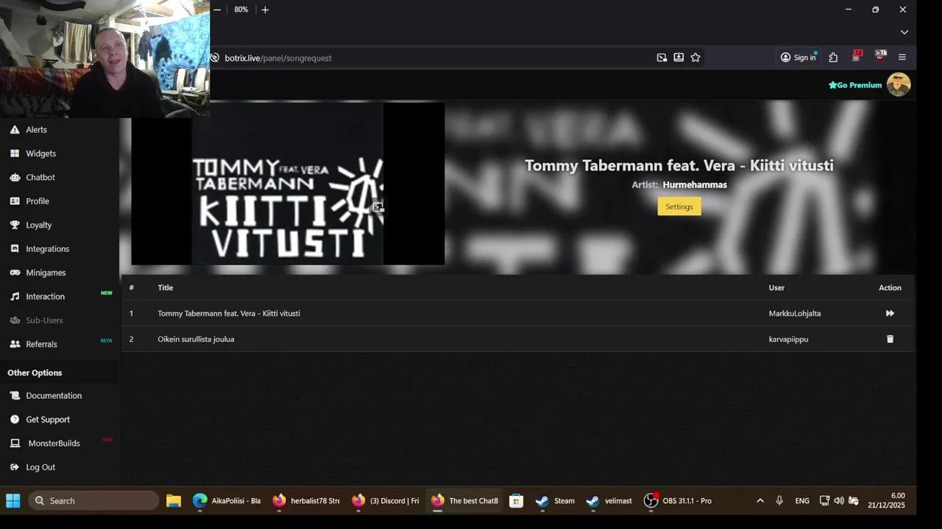Click the Go Premium link
Viewport: 942px width, 529px height.
tap(855, 85)
